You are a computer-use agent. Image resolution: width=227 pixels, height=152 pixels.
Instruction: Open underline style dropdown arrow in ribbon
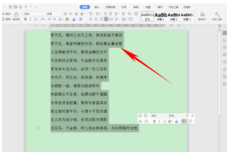(x=39, y=19)
